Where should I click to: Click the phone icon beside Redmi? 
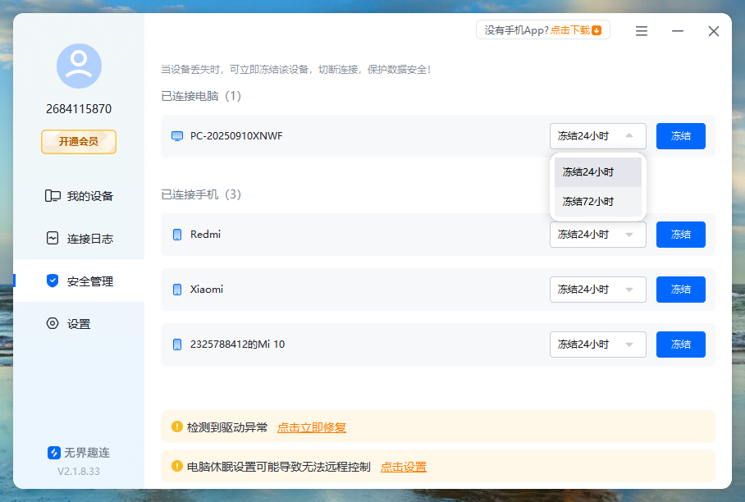(x=177, y=235)
